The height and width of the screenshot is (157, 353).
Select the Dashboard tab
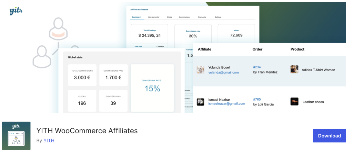coord(136,17)
